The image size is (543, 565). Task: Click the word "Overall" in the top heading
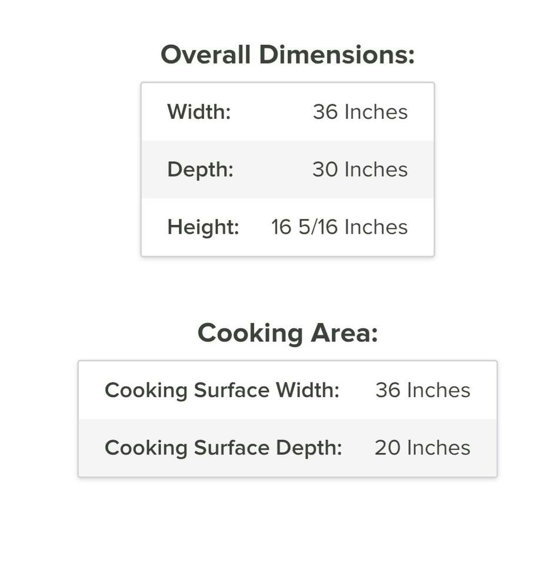coord(205,55)
